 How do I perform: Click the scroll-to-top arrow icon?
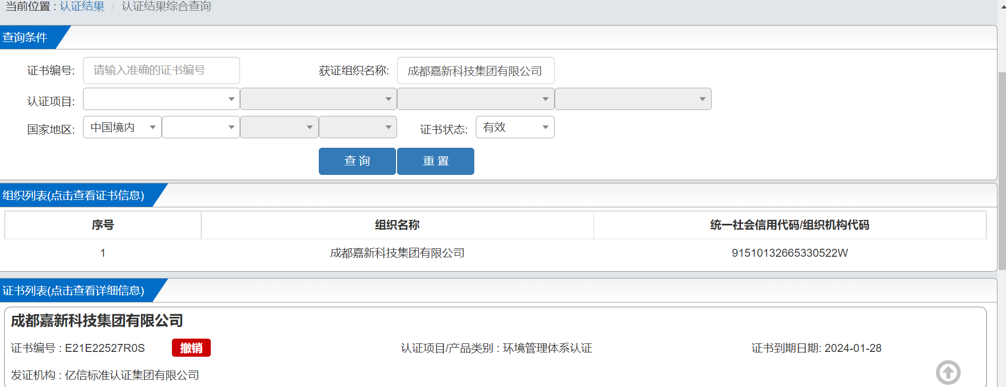point(948,372)
